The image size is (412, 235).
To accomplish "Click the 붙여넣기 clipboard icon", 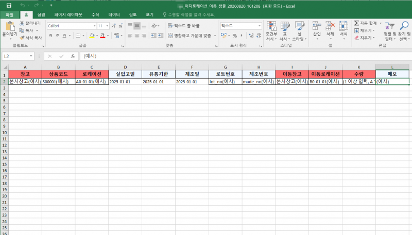I will click(10, 27).
